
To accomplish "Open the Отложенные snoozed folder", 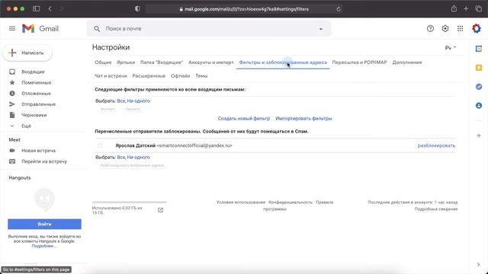I will [36, 94].
